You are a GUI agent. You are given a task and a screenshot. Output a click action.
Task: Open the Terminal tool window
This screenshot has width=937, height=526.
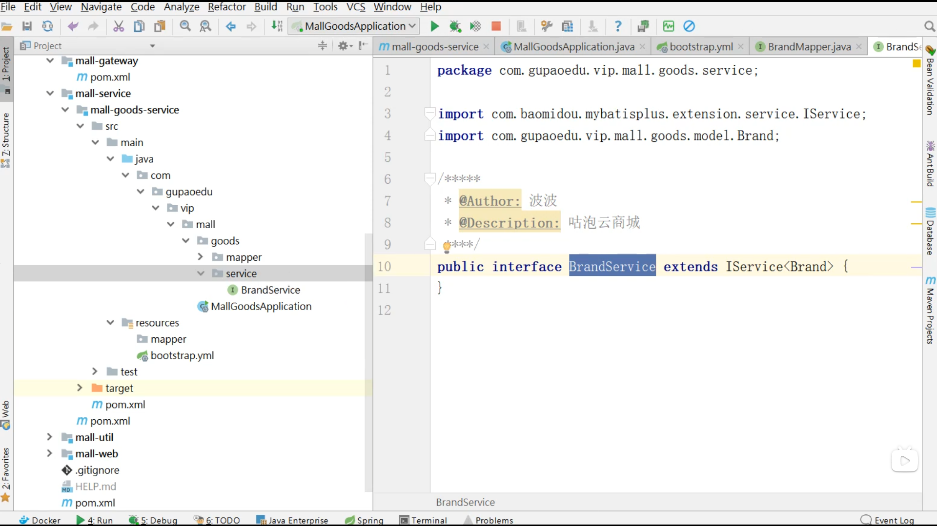coord(428,520)
